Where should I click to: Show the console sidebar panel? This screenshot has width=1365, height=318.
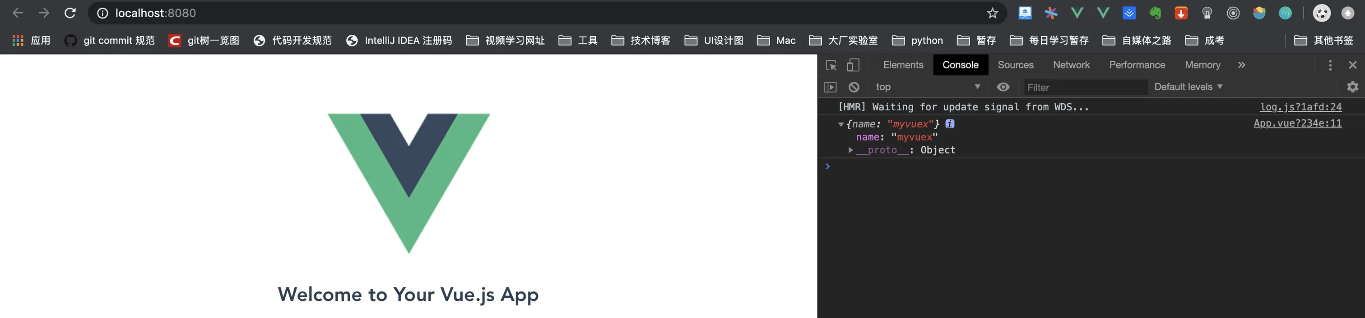831,87
